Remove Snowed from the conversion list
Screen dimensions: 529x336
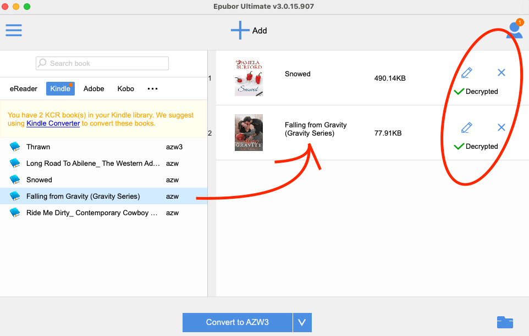click(502, 72)
